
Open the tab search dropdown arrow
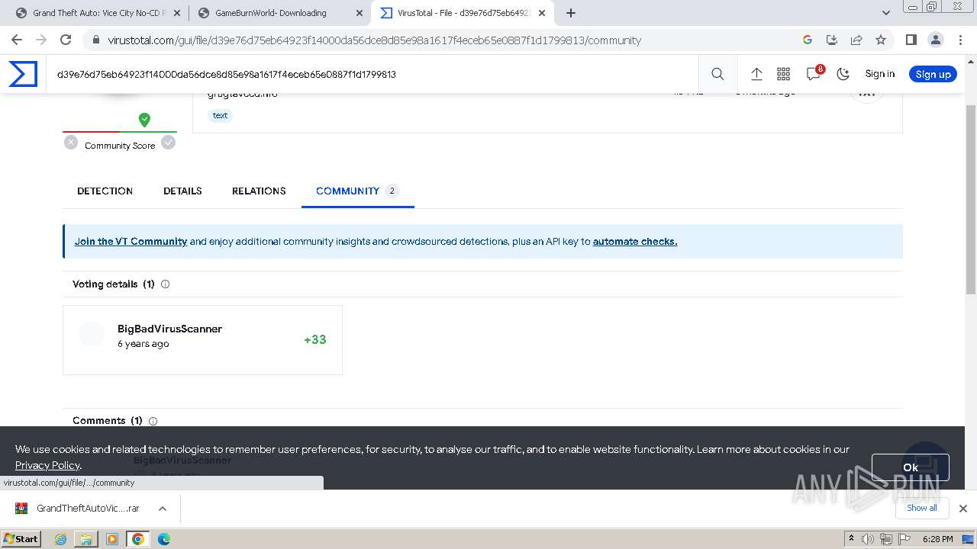(886, 13)
